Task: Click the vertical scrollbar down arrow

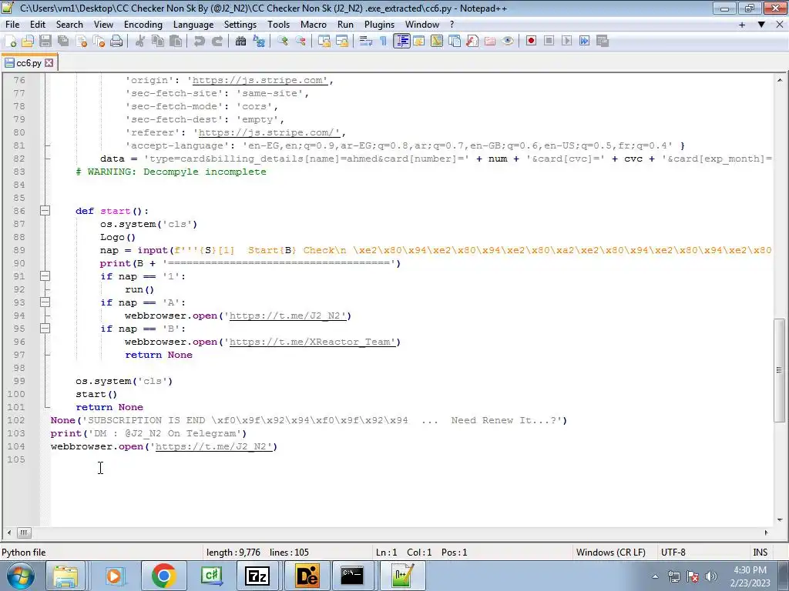Action: (779, 520)
